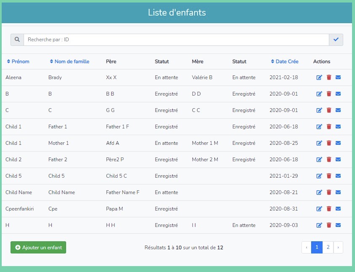Click the edit icon for Aleena Brady
This screenshot has height=272, width=355.
pos(319,77)
